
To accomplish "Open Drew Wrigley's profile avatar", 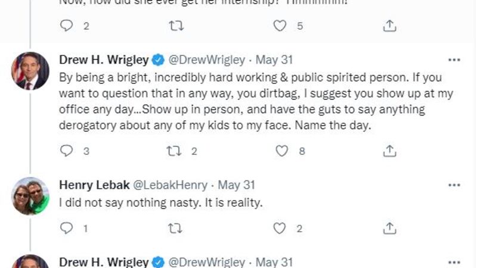I will pyautogui.click(x=30, y=71).
